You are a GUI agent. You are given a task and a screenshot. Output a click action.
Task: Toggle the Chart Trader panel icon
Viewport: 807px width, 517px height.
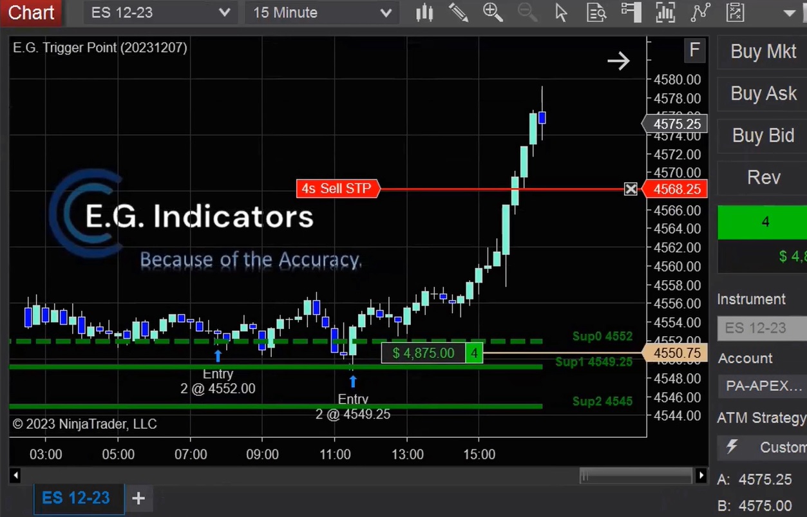[631, 12]
